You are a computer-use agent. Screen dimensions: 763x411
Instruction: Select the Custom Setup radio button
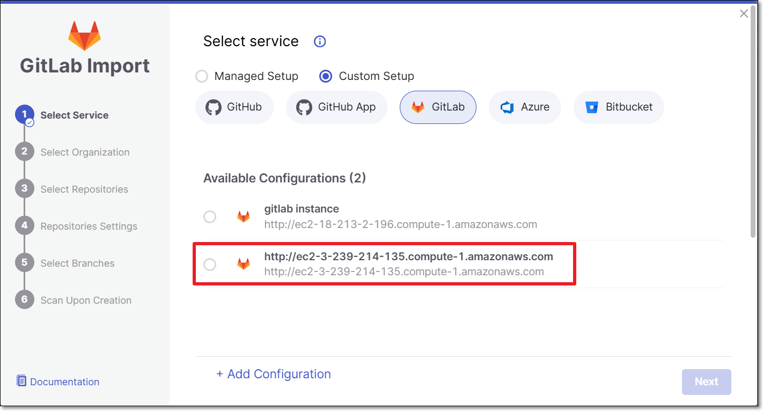tap(325, 76)
